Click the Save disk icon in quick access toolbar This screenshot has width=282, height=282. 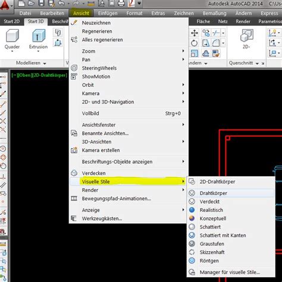point(42,4)
